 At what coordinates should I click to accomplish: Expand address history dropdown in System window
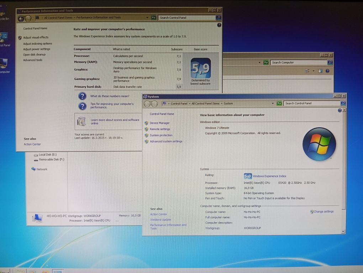273,103
